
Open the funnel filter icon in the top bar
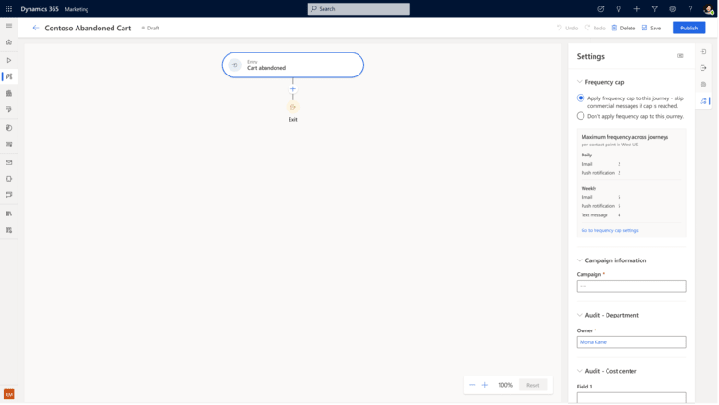(654, 8)
